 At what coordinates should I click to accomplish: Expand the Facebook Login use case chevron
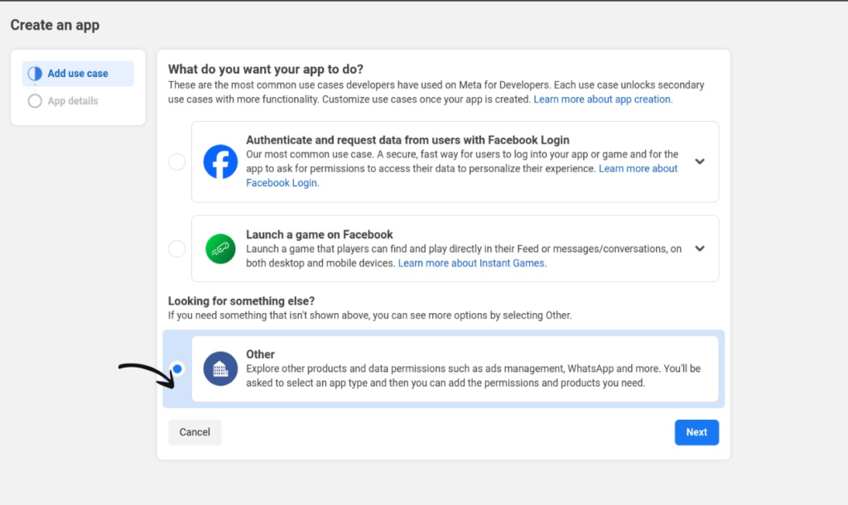click(700, 161)
